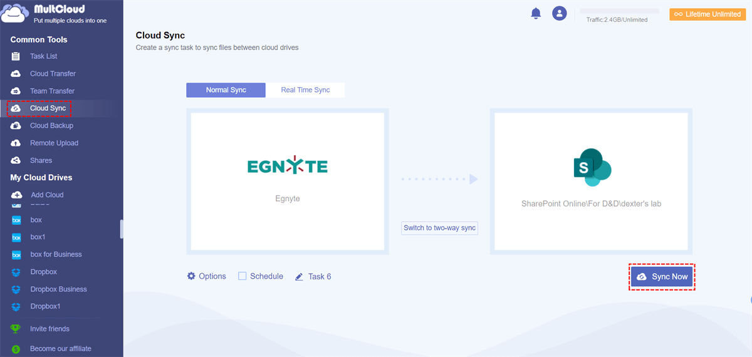
Task: Click the Cloud Transfer cloud icon
Action: pyautogui.click(x=16, y=74)
